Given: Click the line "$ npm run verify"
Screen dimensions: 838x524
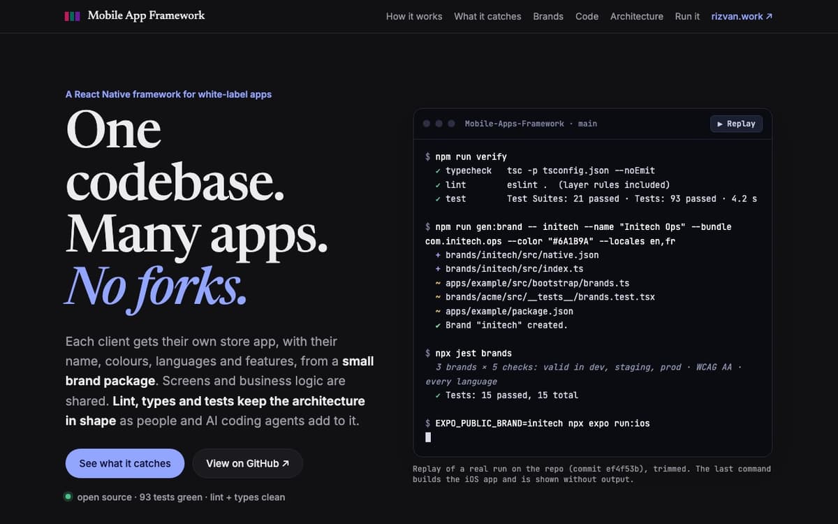Looking at the screenshot, I should point(466,157).
